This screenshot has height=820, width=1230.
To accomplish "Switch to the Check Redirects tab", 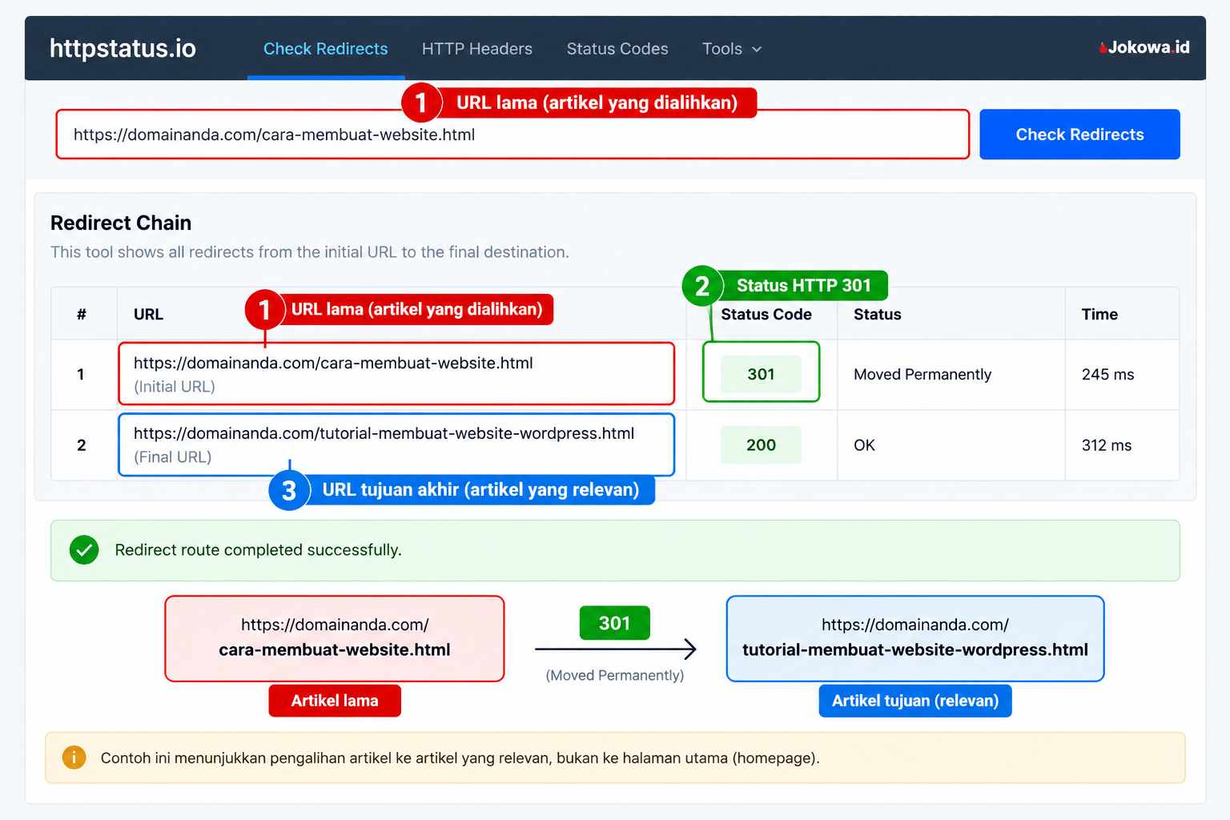I will [x=325, y=49].
